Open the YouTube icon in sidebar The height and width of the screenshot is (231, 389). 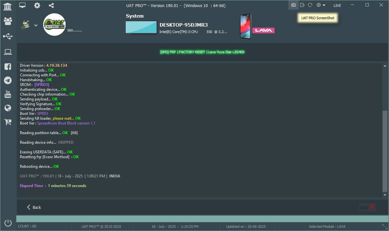coord(8,94)
